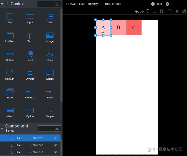187x156 pixels.
Task: Select the text4 row in Component Tree
Action: pyautogui.click(x=30, y=145)
